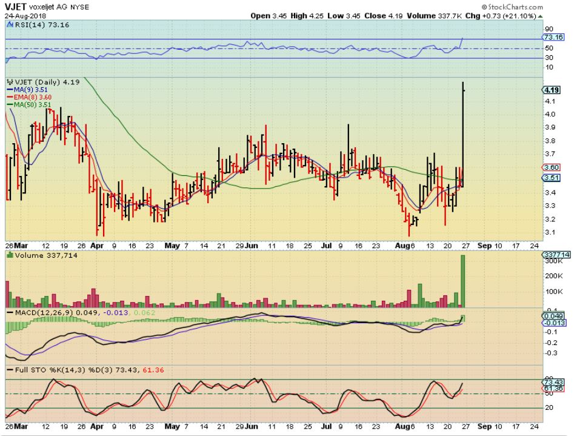This screenshot has width=577, height=436.
Task: Click the VJET (Daily) candlestick legend icon
Action: click(x=10, y=81)
